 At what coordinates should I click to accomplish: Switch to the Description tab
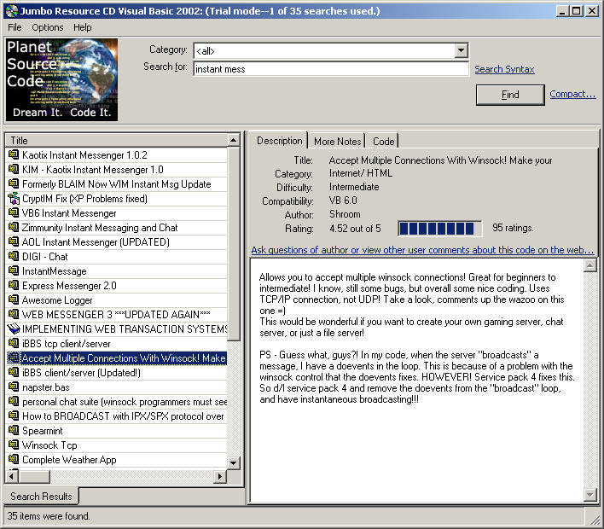point(279,141)
